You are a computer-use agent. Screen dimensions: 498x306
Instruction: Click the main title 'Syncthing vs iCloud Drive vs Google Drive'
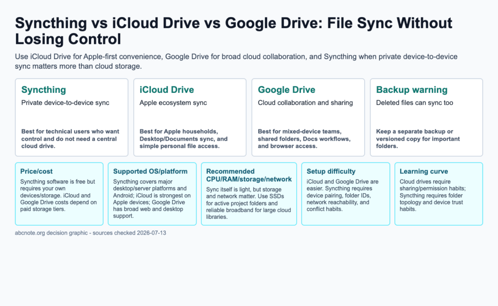[x=233, y=31]
